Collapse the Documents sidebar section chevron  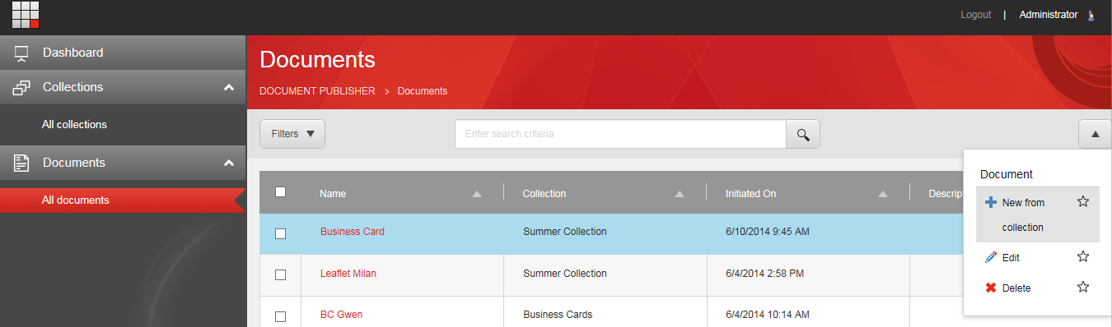click(x=229, y=163)
